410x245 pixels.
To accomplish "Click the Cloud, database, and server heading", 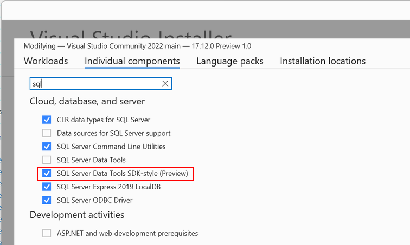I will pyautogui.click(x=87, y=101).
